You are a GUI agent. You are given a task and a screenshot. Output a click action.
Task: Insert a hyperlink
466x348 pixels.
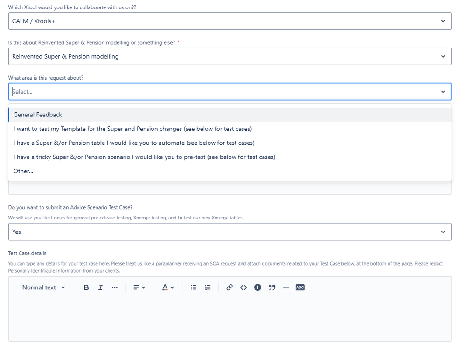point(229,287)
